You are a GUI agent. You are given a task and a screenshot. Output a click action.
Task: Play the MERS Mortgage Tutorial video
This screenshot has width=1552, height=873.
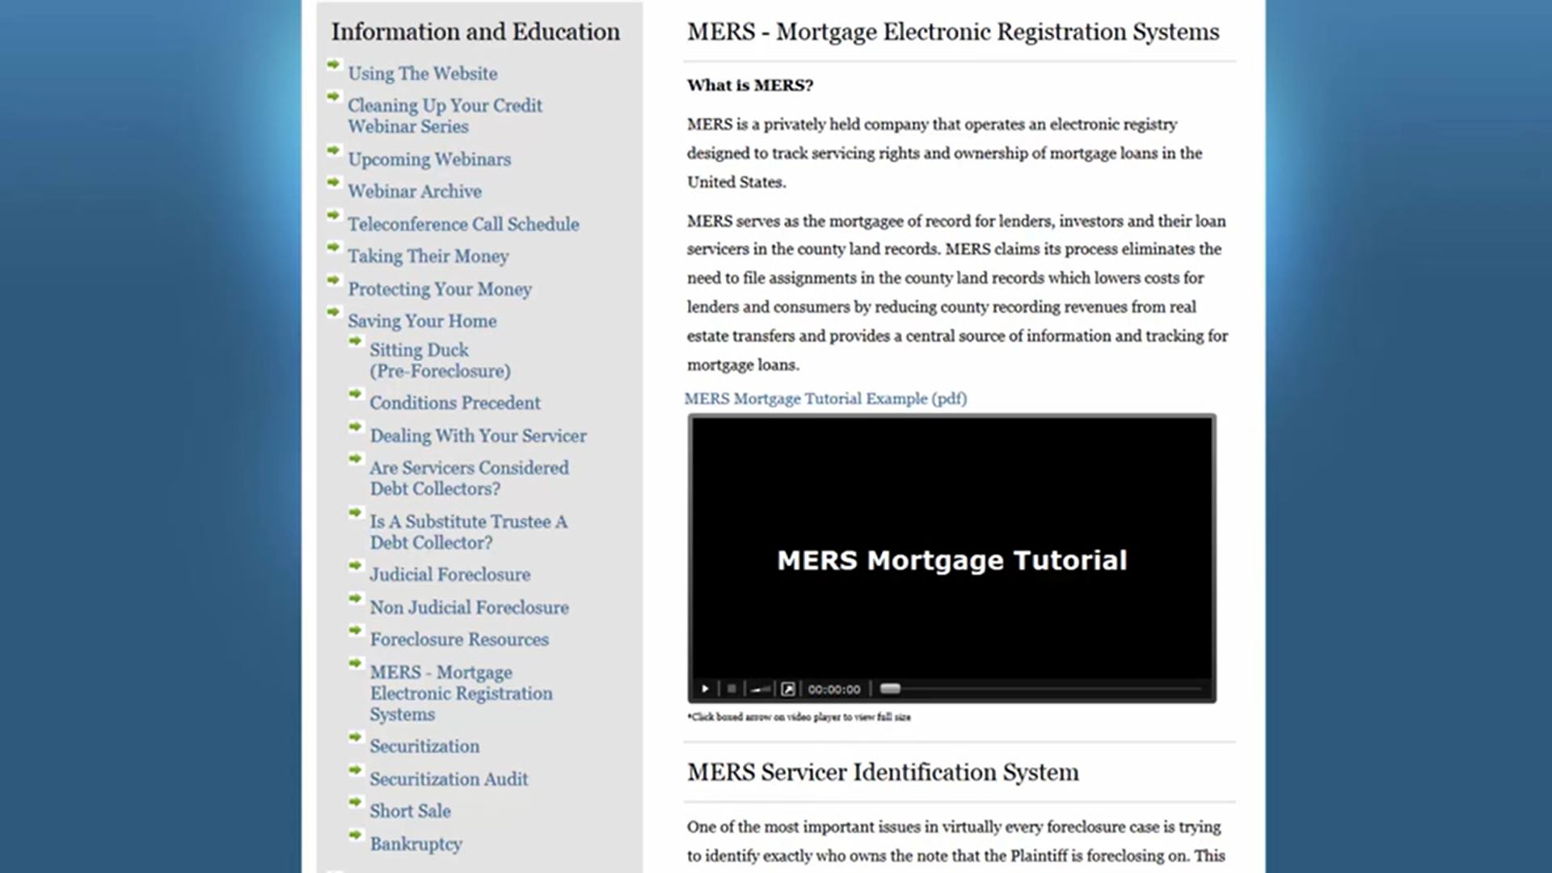(x=705, y=689)
